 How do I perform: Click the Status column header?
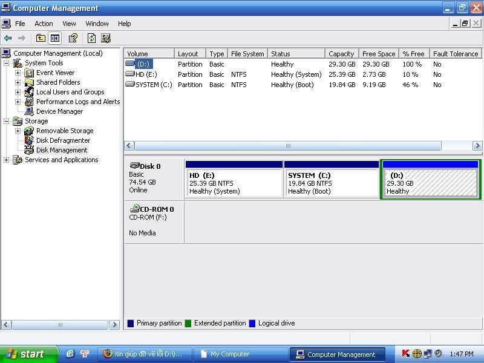[296, 54]
